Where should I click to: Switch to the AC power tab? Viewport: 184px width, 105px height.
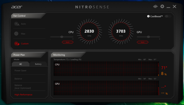21,64
